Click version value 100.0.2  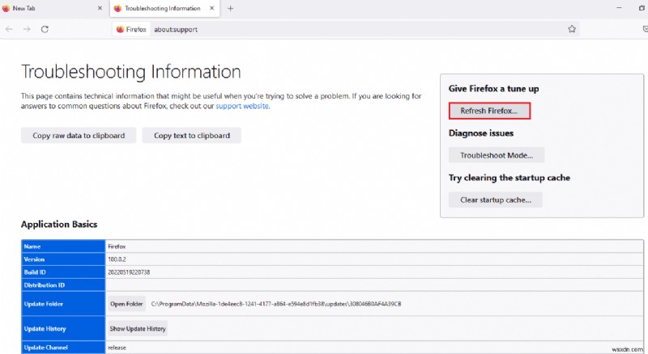[117, 259]
